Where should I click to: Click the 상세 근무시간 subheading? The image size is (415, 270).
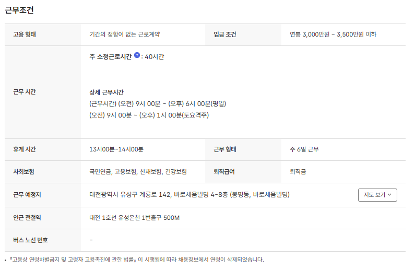pos(106,92)
